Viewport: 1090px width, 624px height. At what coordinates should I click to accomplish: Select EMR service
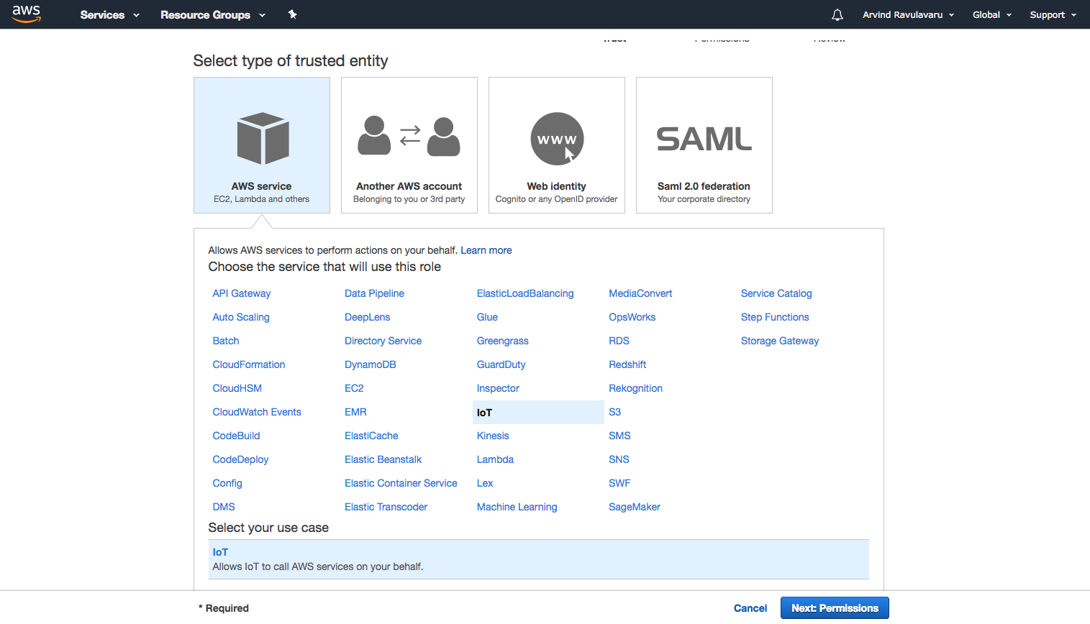(x=355, y=412)
